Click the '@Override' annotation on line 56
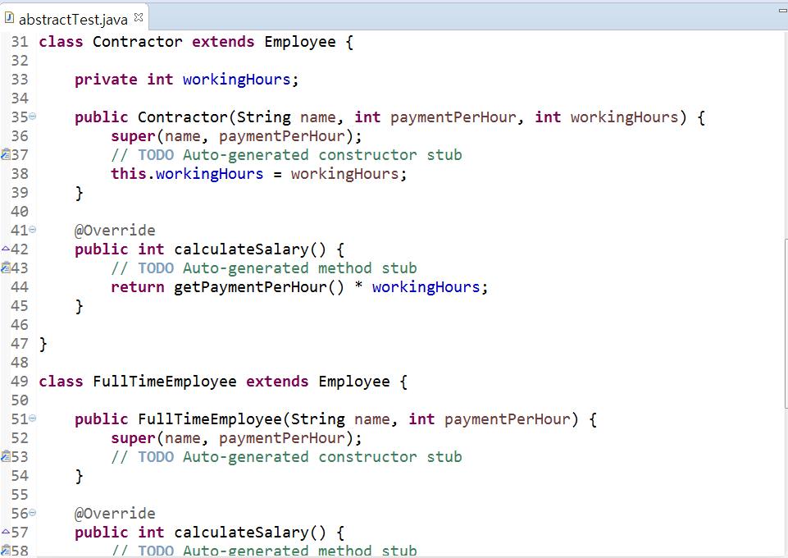The width and height of the screenshot is (788, 558). click(115, 514)
